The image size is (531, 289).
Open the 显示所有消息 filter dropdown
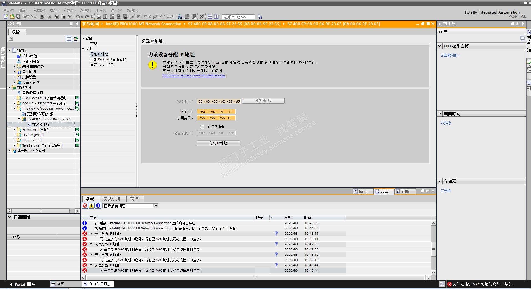[x=155, y=206]
